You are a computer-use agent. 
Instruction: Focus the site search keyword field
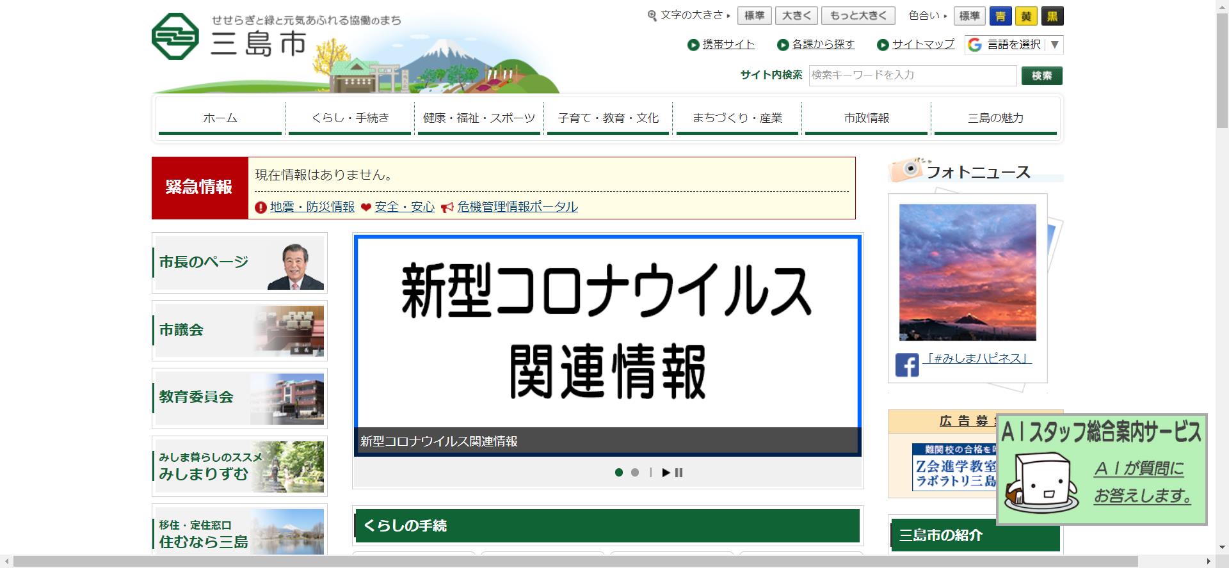pyautogui.click(x=913, y=75)
